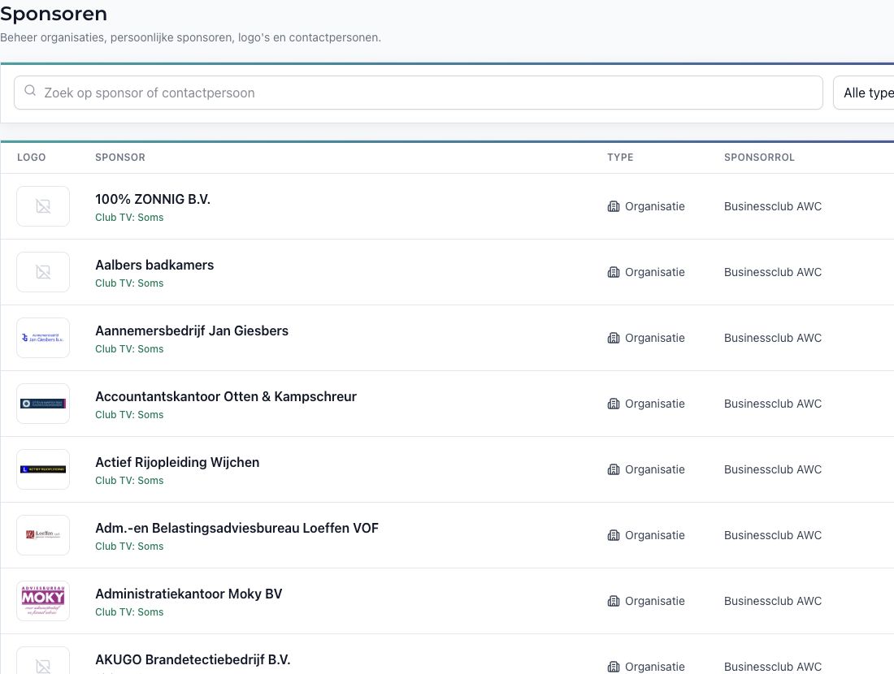Click the missing-logo placeholder for 100% ZONNIG B.V.

43,206
